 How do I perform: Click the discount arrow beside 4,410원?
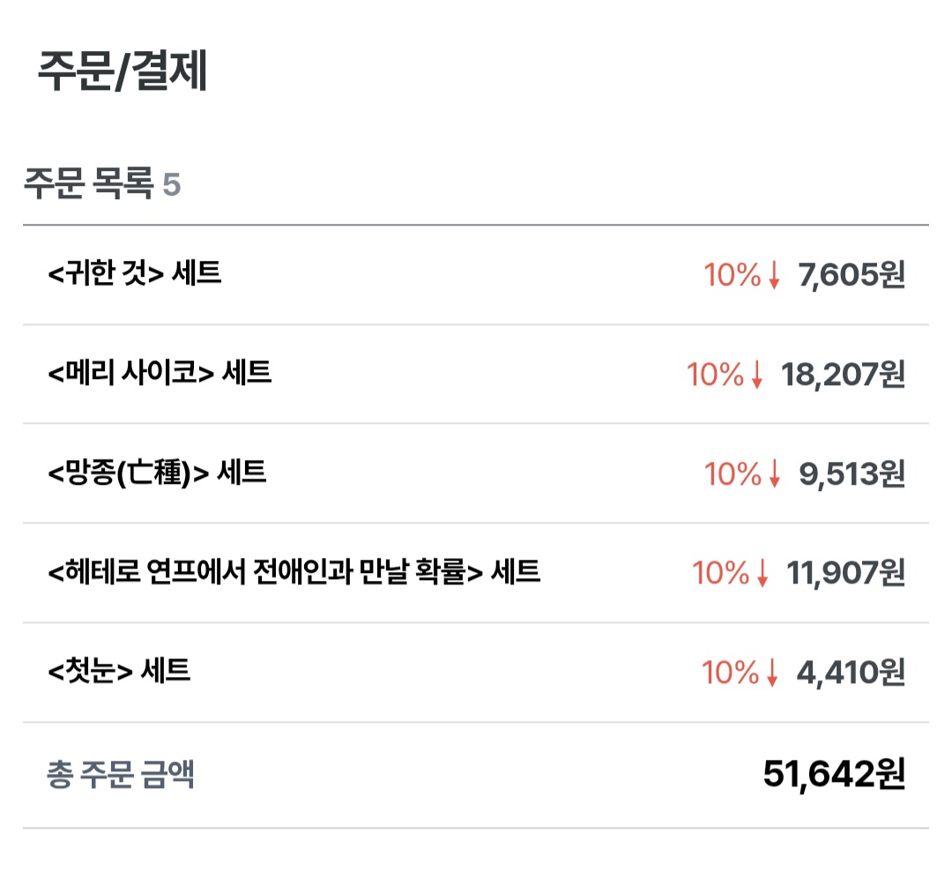coord(772,675)
